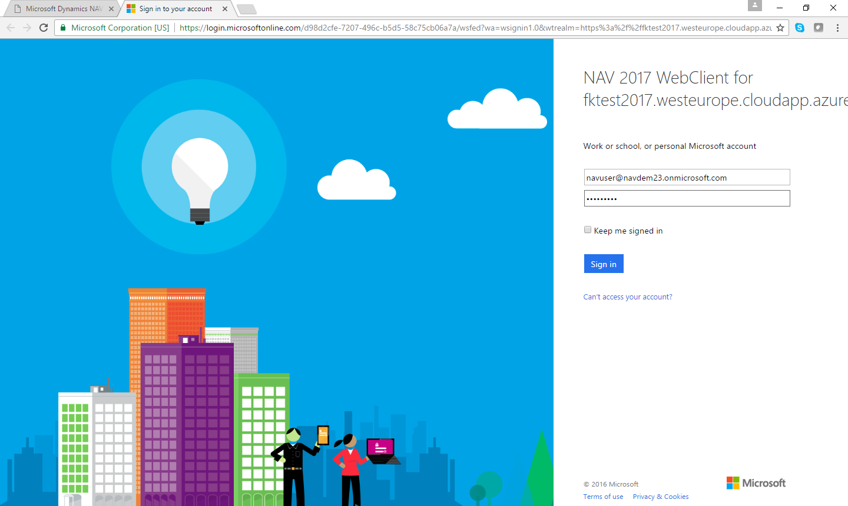This screenshot has width=848, height=506.
Task: Open the Terms of use link
Action: coord(603,497)
